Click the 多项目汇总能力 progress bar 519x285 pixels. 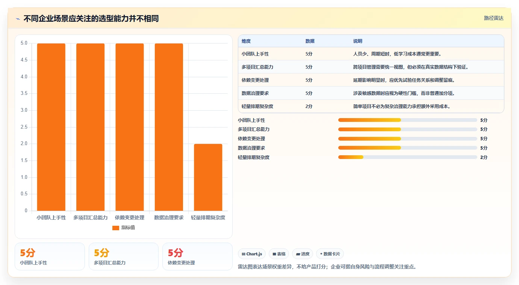pyautogui.click(x=408, y=129)
